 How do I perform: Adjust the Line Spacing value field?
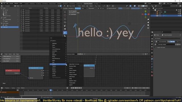click(x=11, y=59)
